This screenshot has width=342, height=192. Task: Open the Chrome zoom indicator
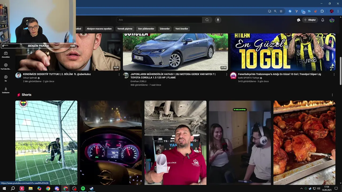275,11
